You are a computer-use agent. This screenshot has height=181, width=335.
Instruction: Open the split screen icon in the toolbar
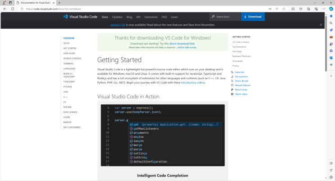[x=293, y=9]
